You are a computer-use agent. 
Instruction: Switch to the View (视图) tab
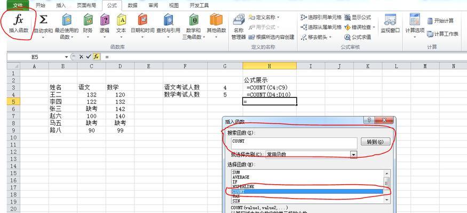pos(173,5)
